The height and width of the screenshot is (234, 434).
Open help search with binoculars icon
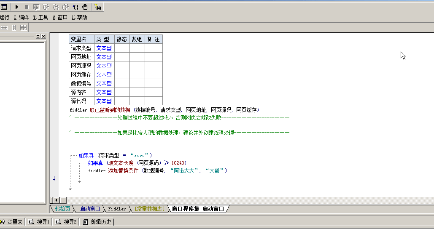pos(98,7)
